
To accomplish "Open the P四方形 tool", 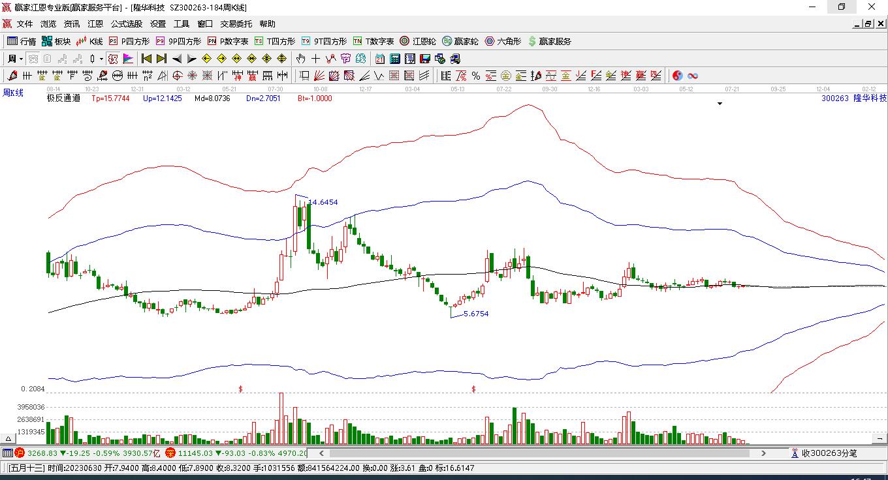I will [129, 41].
